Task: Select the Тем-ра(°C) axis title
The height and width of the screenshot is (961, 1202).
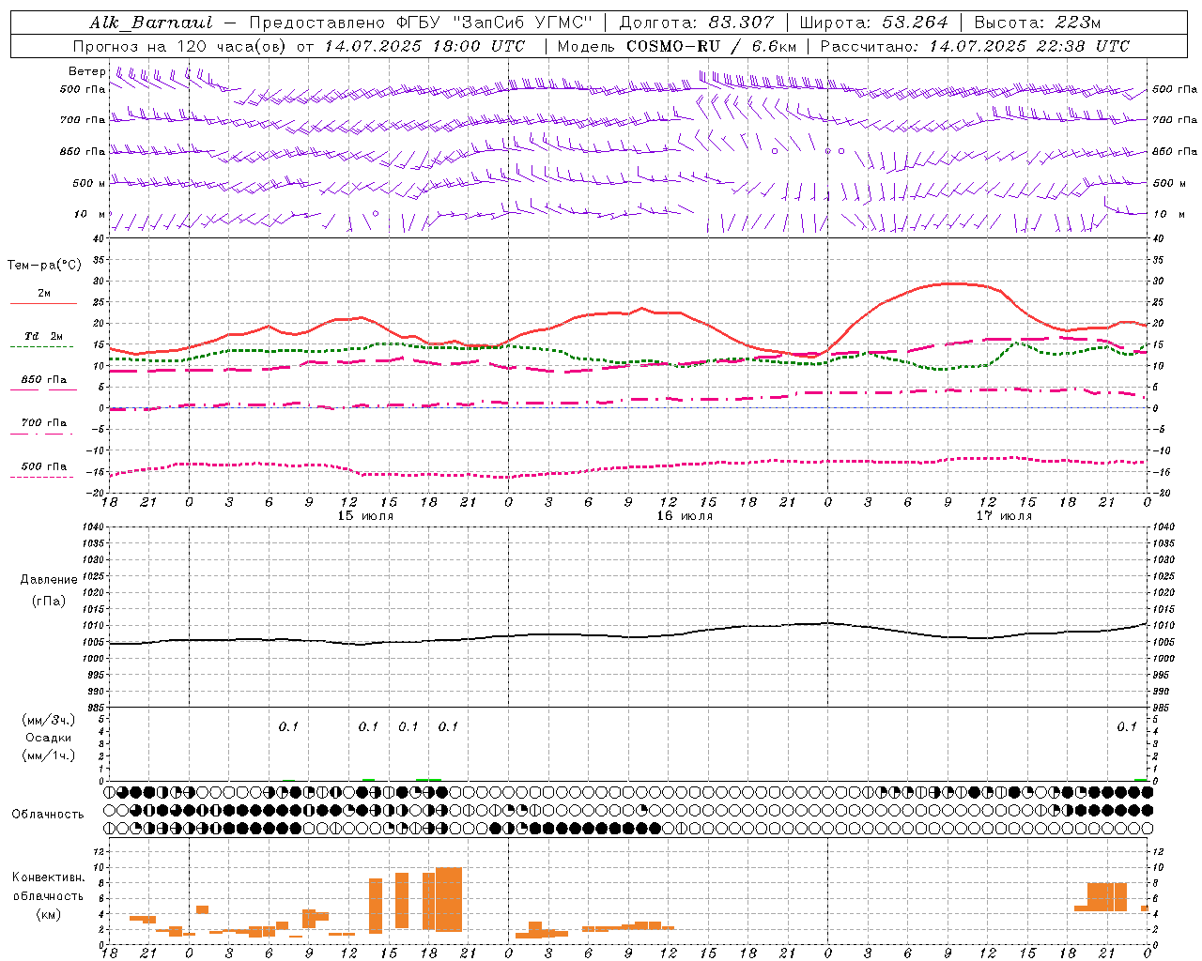Action: point(44,266)
